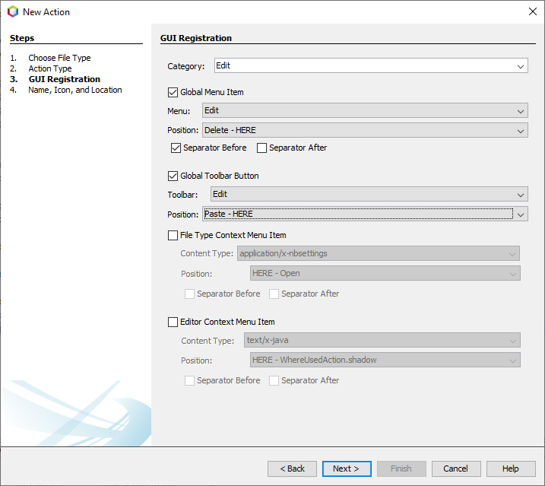Tick the Editor Context Menu Item checkbox
The height and width of the screenshot is (486, 545).
173,322
